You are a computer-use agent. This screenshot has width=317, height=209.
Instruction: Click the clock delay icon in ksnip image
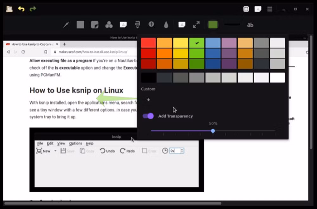coord(165,151)
